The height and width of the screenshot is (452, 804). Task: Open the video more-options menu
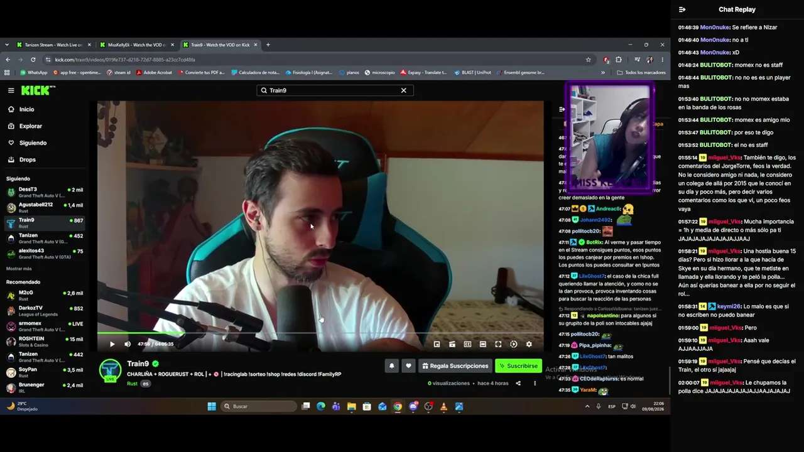click(535, 383)
